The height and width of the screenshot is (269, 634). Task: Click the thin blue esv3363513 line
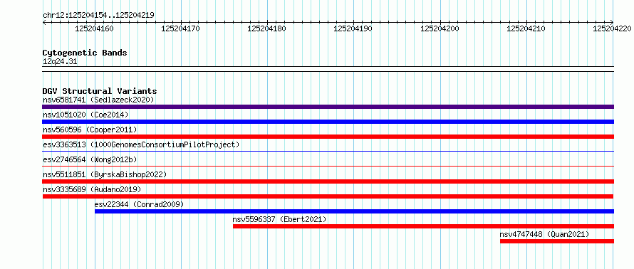[x=328, y=151]
